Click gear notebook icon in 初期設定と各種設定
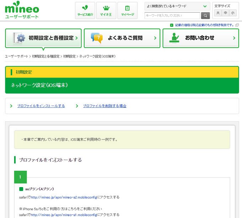This screenshot has width=242, height=218. [x=19, y=38]
